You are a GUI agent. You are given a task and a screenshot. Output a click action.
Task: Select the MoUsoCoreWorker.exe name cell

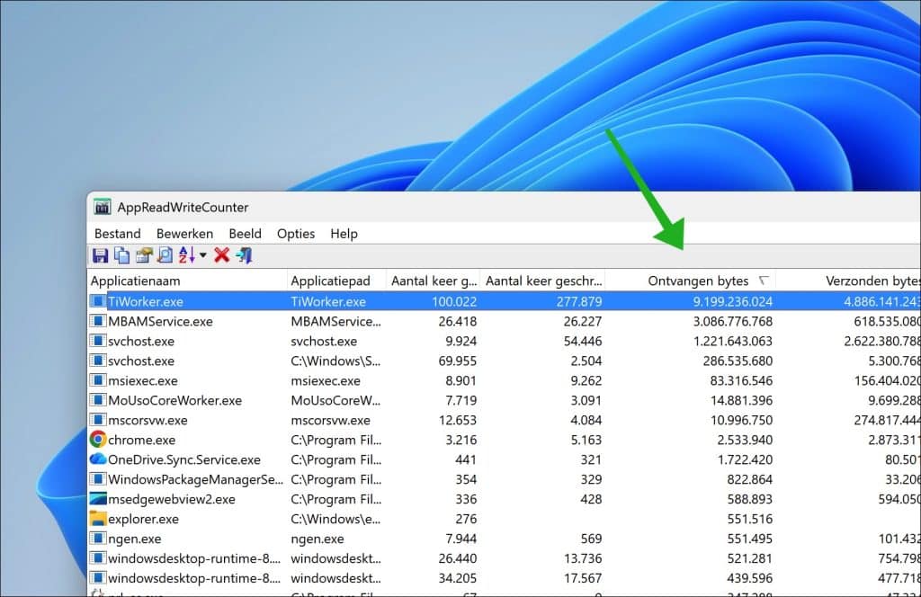[x=175, y=400]
